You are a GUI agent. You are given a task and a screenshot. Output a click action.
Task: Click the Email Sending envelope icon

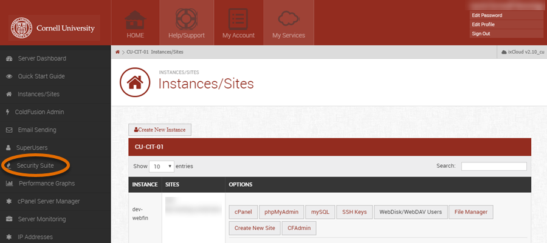pyautogui.click(x=9, y=130)
